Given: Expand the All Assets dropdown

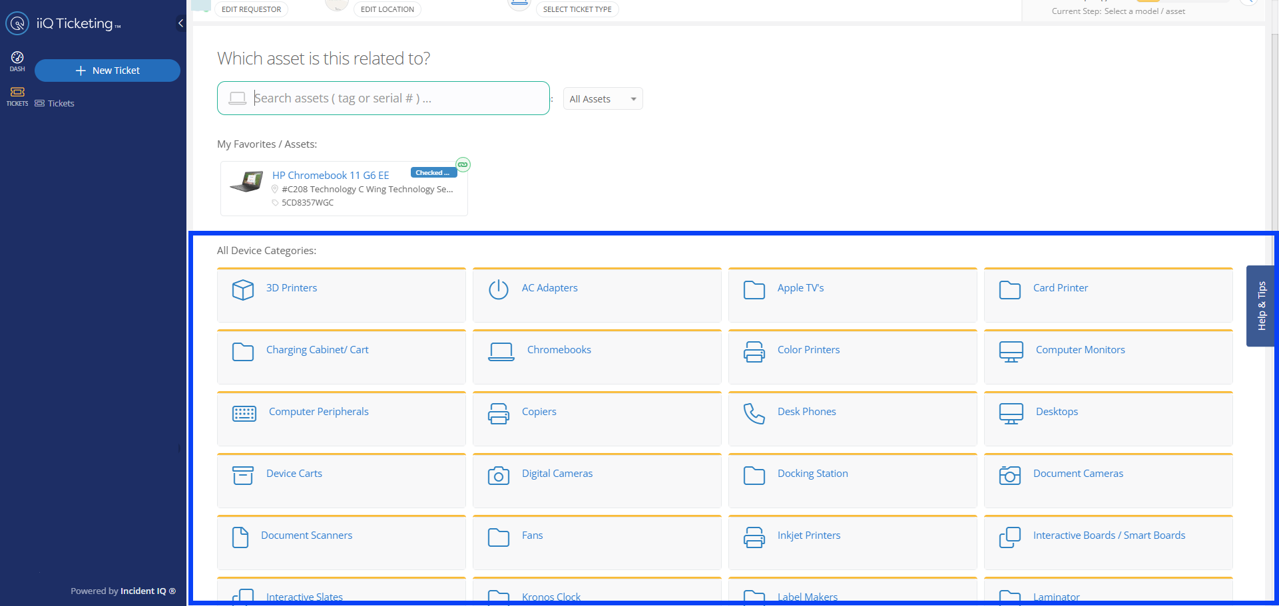Looking at the screenshot, I should [603, 99].
